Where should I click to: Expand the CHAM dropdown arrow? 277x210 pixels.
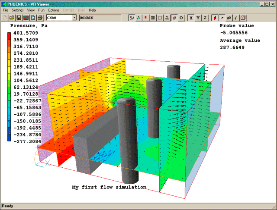(74, 18)
